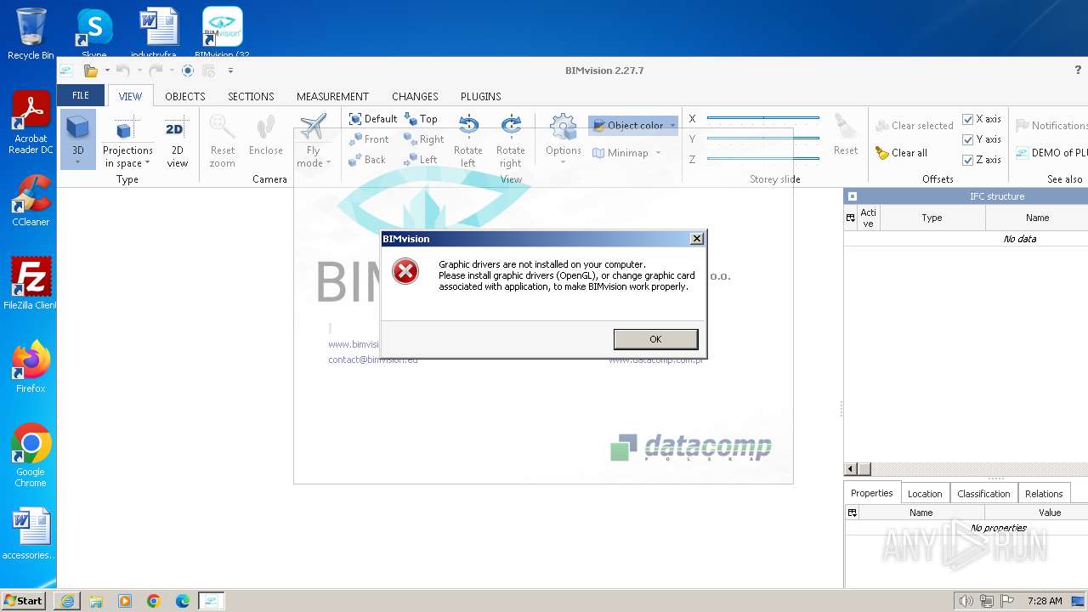Click Rotate left
This screenshot has width=1088, height=612.
pyautogui.click(x=467, y=141)
